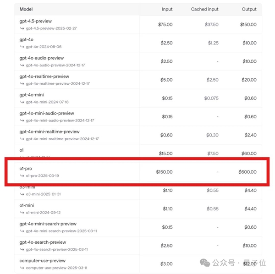Click the arrow icon before computer-use-preview-2025-03-11
This screenshot has width=275, height=274.
click(22, 268)
